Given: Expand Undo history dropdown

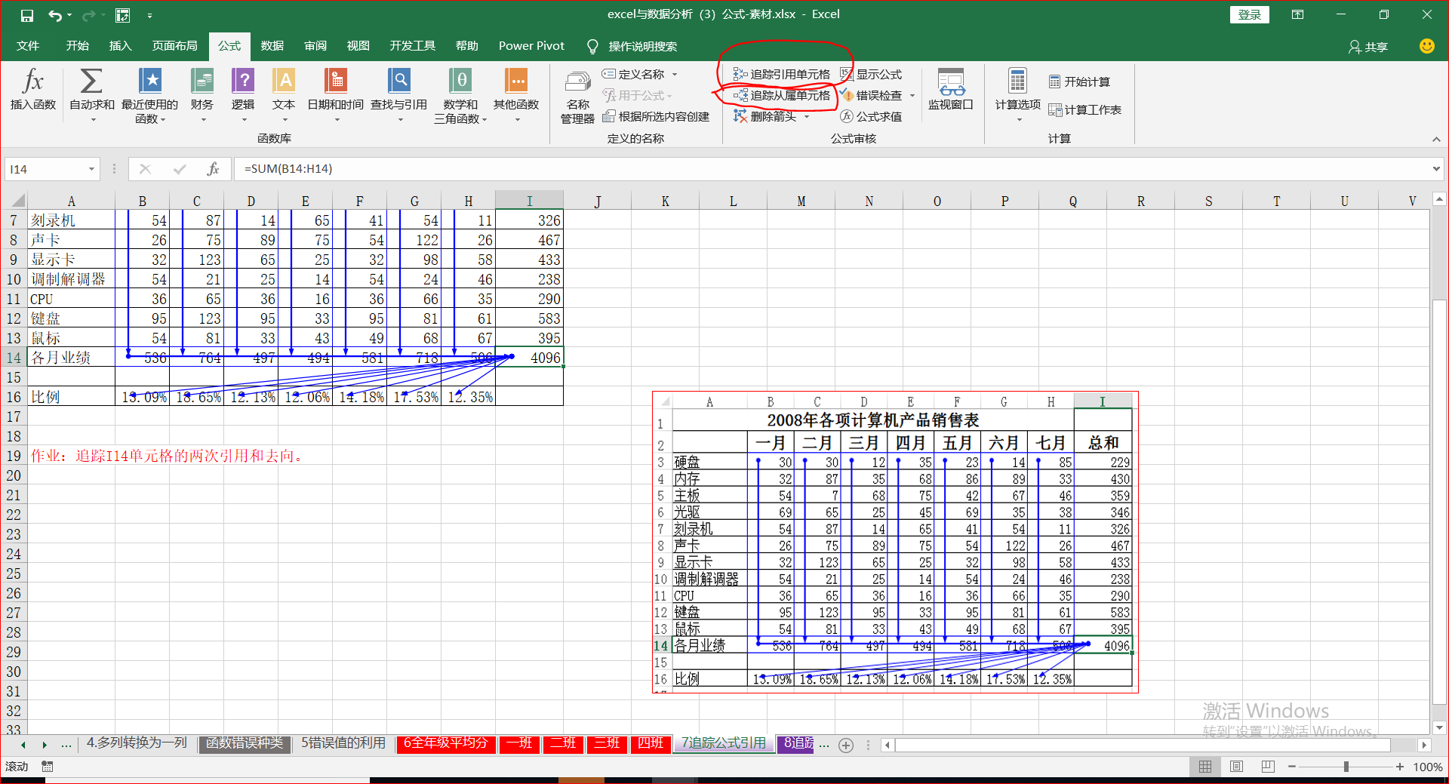Looking at the screenshot, I should [x=69, y=15].
